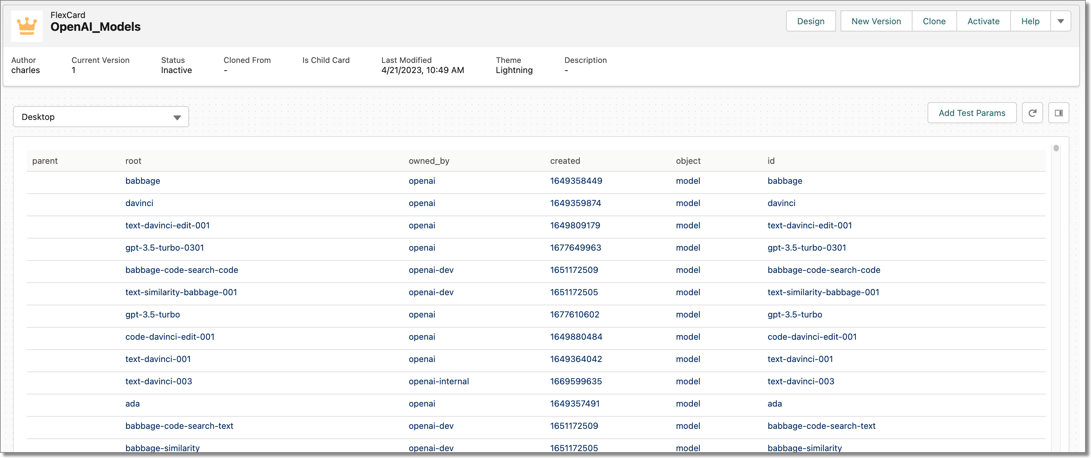Click Last Modified date 4/21/2023, 10:49 AM
1091x458 pixels.
click(x=423, y=70)
